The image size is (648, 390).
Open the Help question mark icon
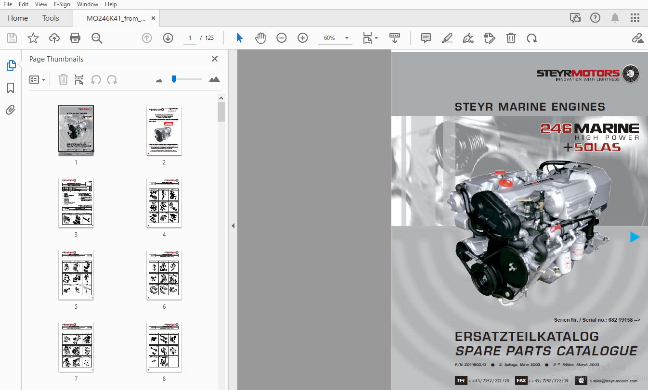596,18
